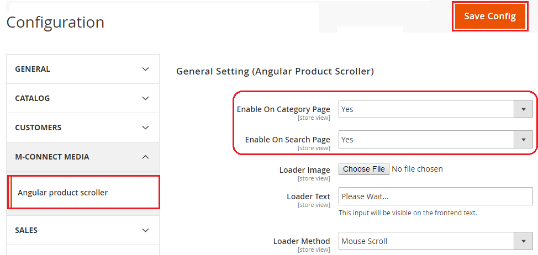Image resolution: width=538 pixels, height=255 pixels.
Task: Click the M-CONNECT MEDIA menu tab
Action: tap(52, 157)
